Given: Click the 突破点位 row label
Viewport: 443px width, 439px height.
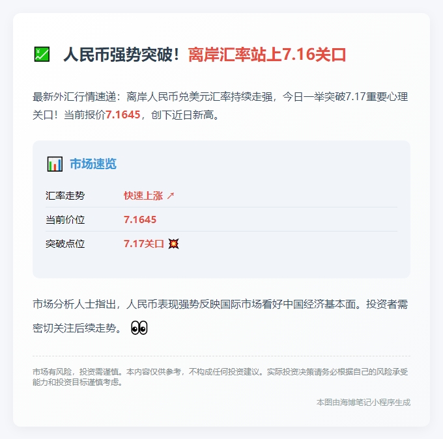Looking at the screenshot, I should (x=65, y=243).
